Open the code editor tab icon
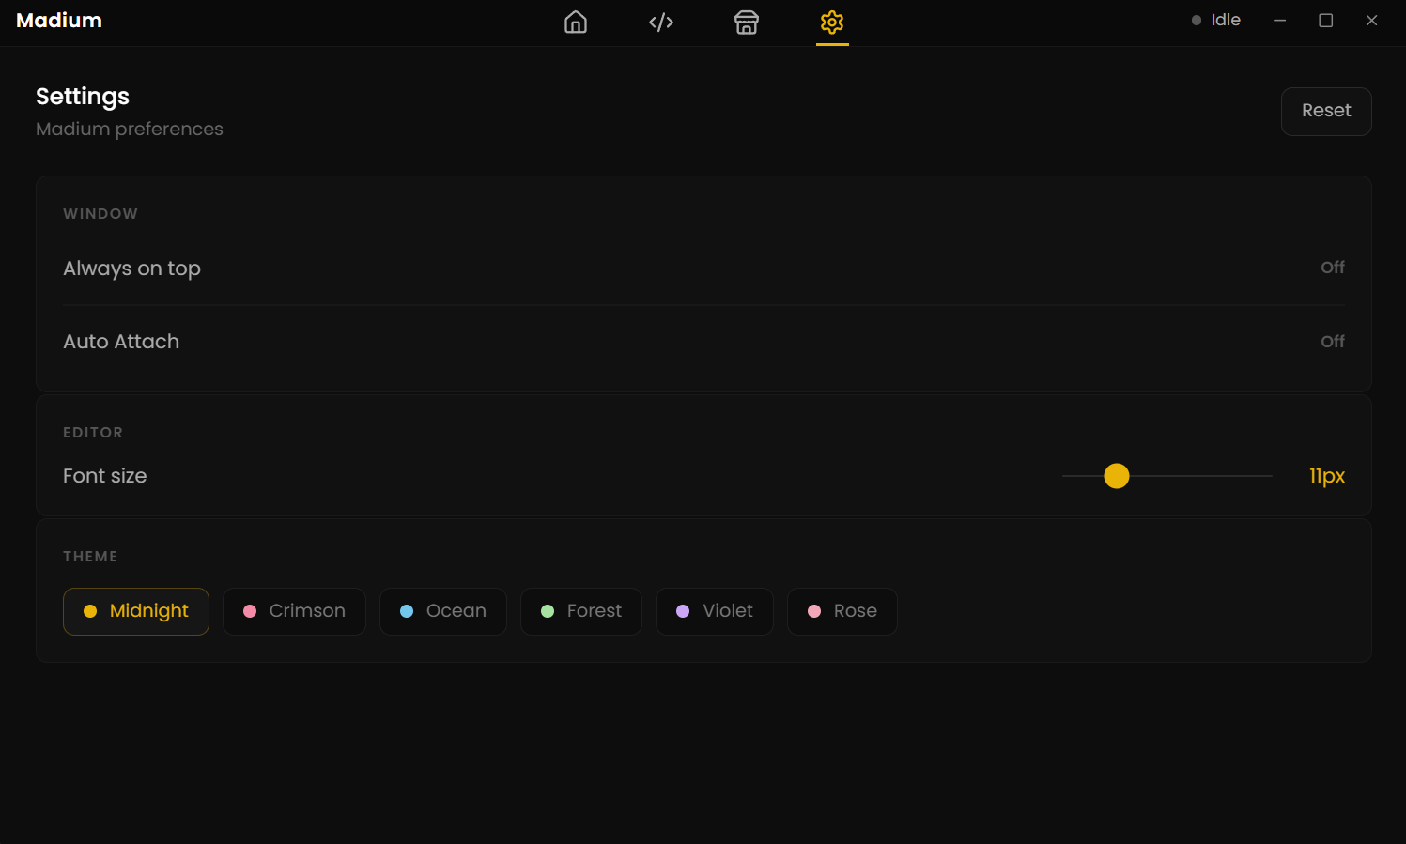1406x844 pixels. [x=661, y=22]
